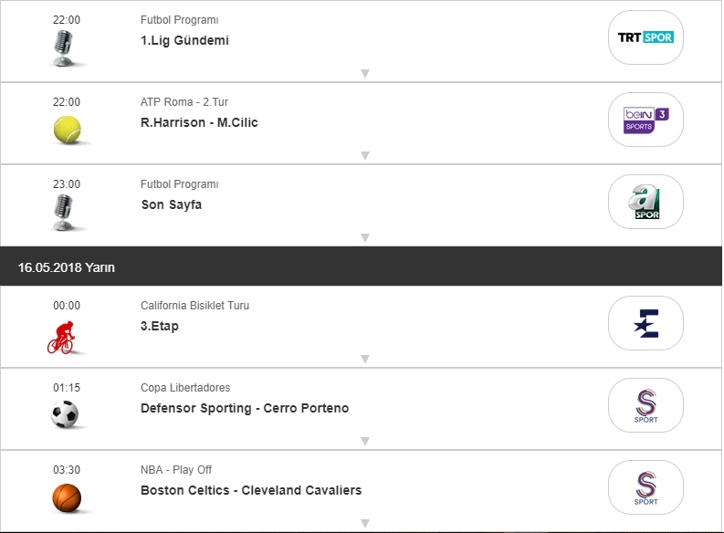The image size is (724, 533).
Task: Click the Eurosport channel logo
Action: click(x=645, y=323)
